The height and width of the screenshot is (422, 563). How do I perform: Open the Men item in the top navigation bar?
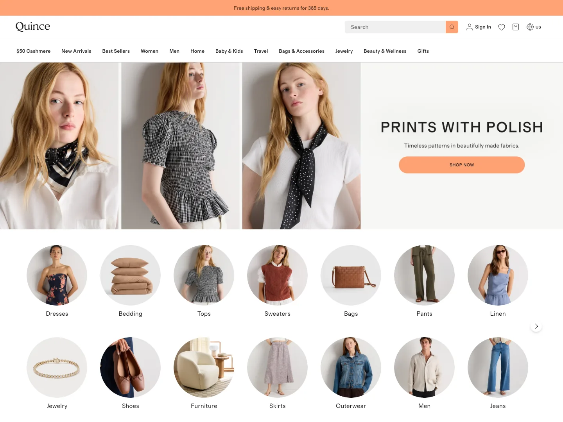coord(174,51)
